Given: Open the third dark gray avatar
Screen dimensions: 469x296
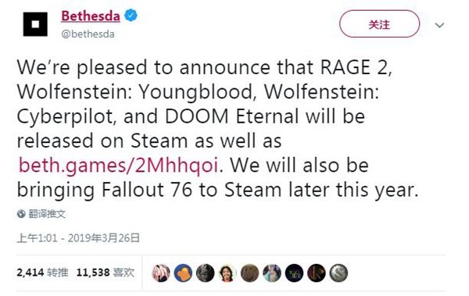Looking at the screenshot, I should coord(205,273).
